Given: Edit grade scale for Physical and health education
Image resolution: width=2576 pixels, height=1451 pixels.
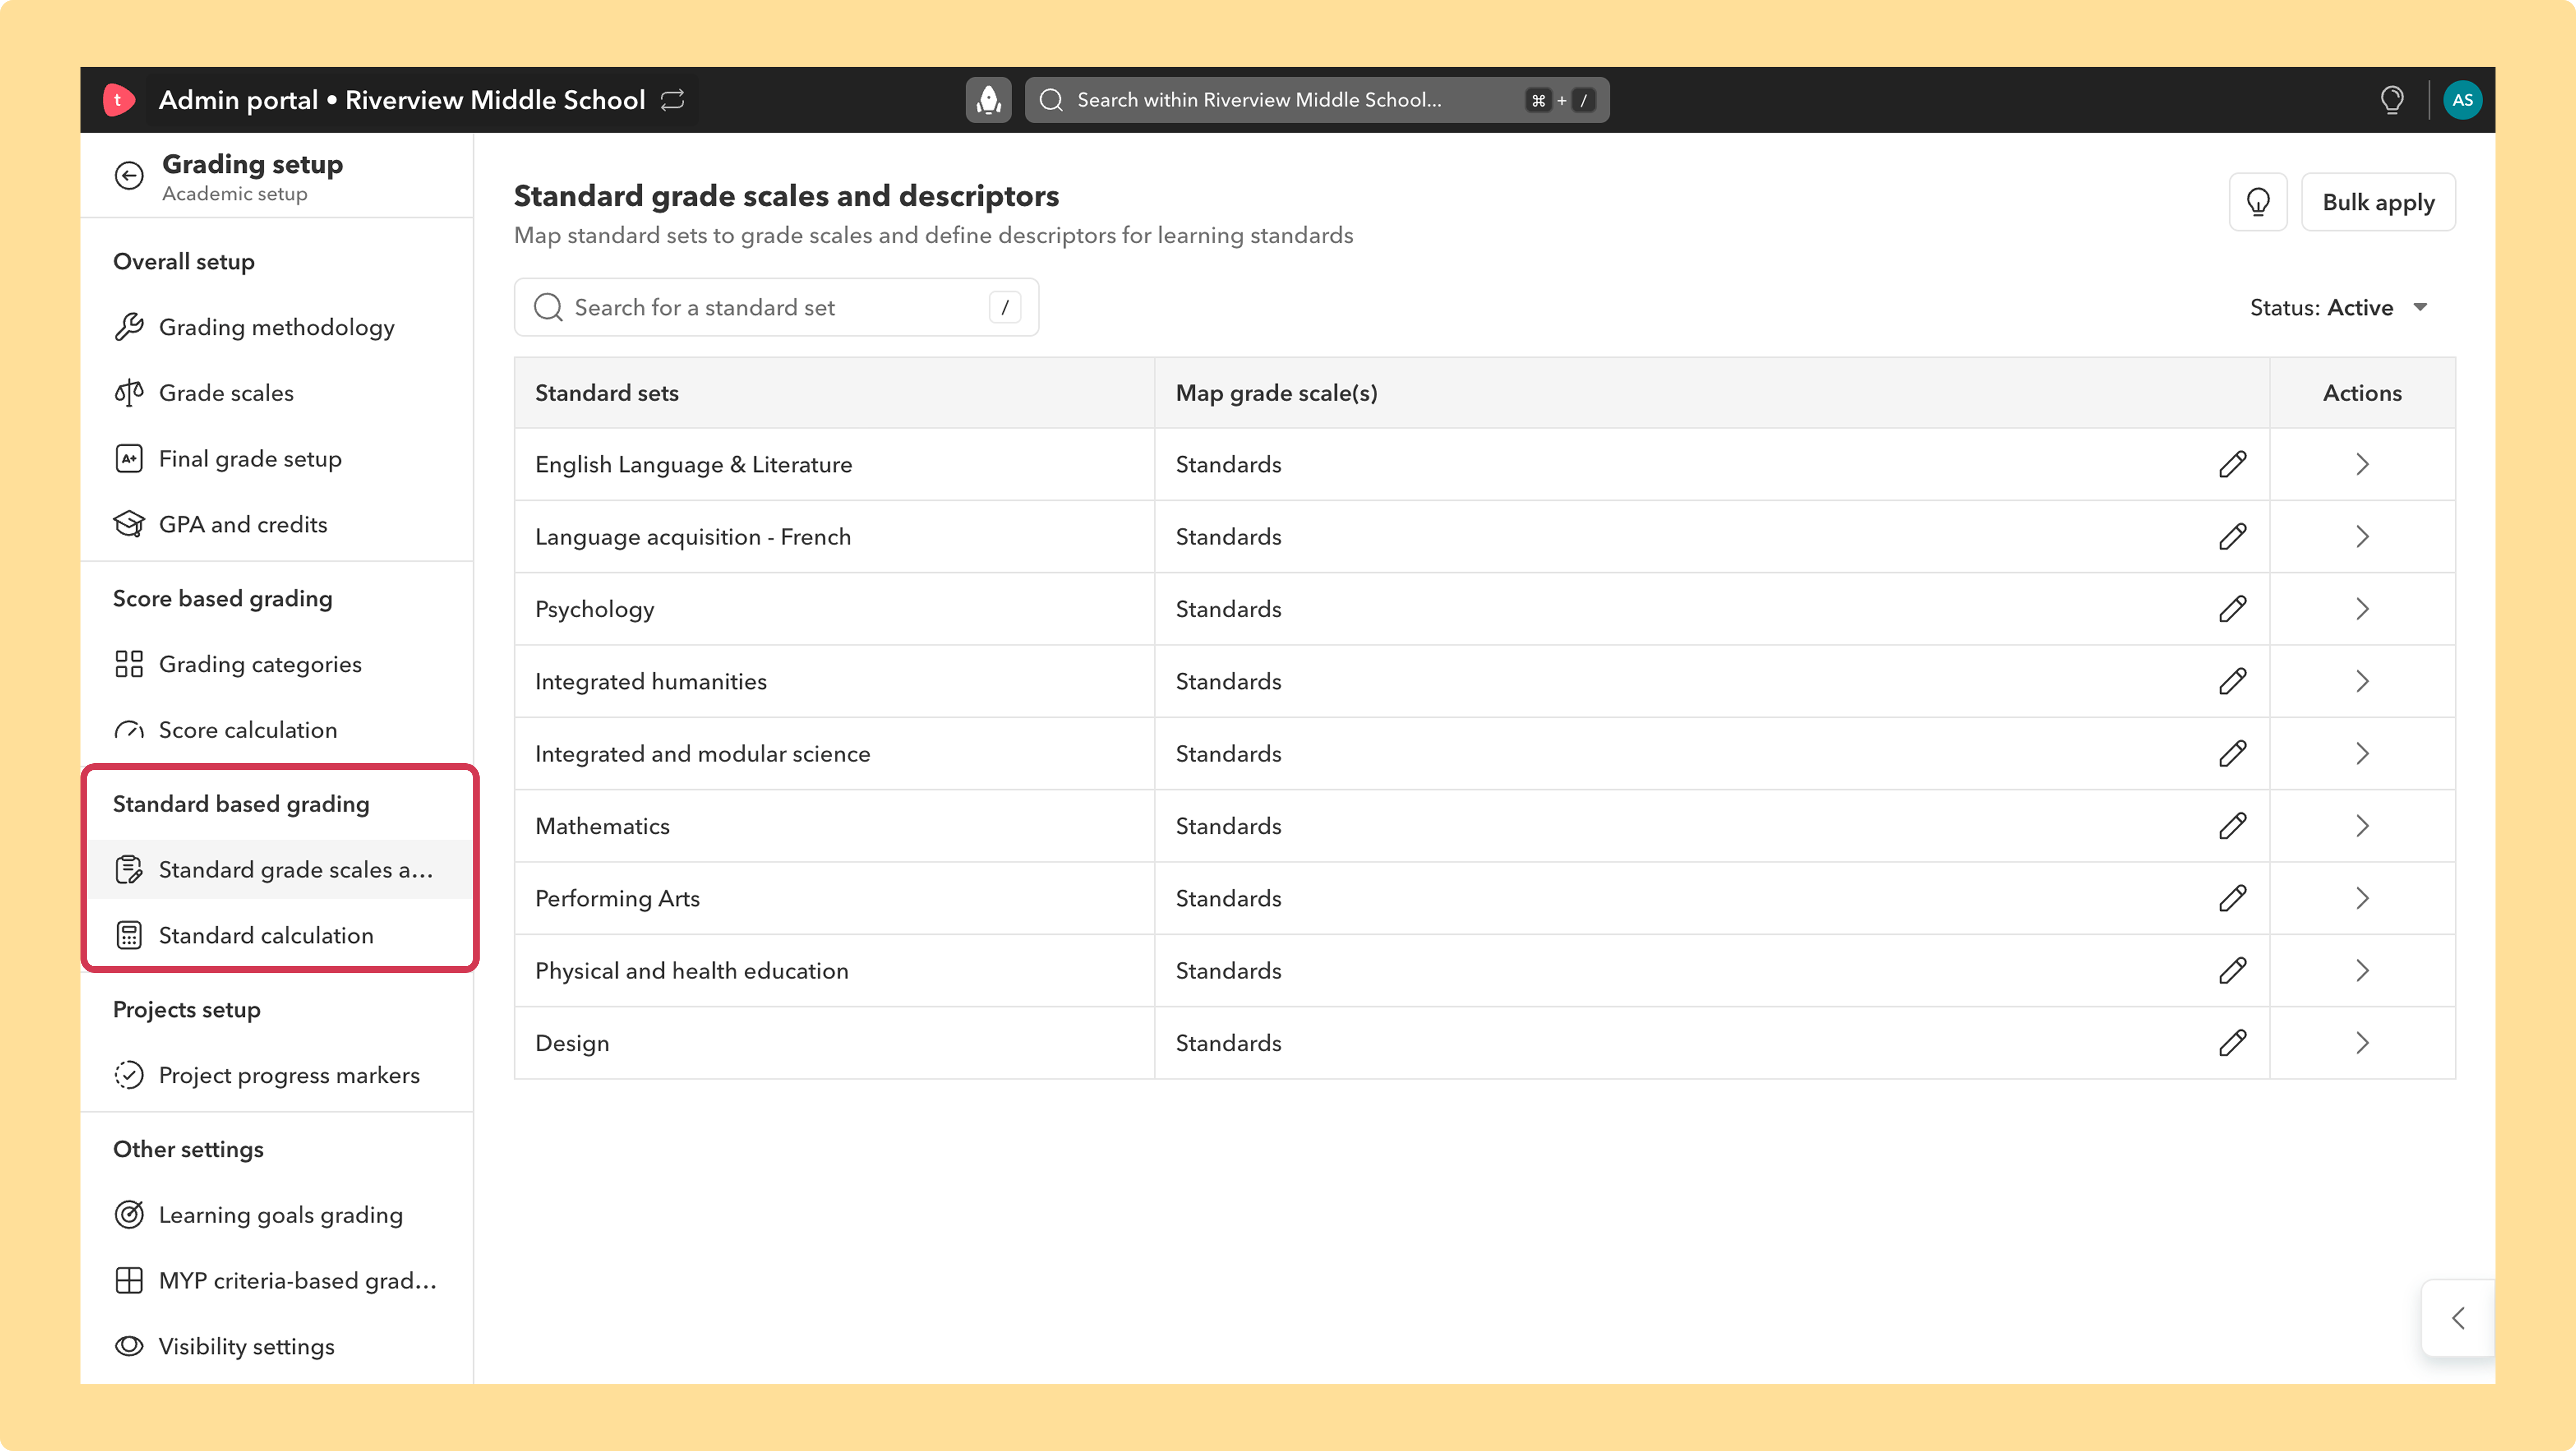Looking at the screenshot, I should (2233, 971).
